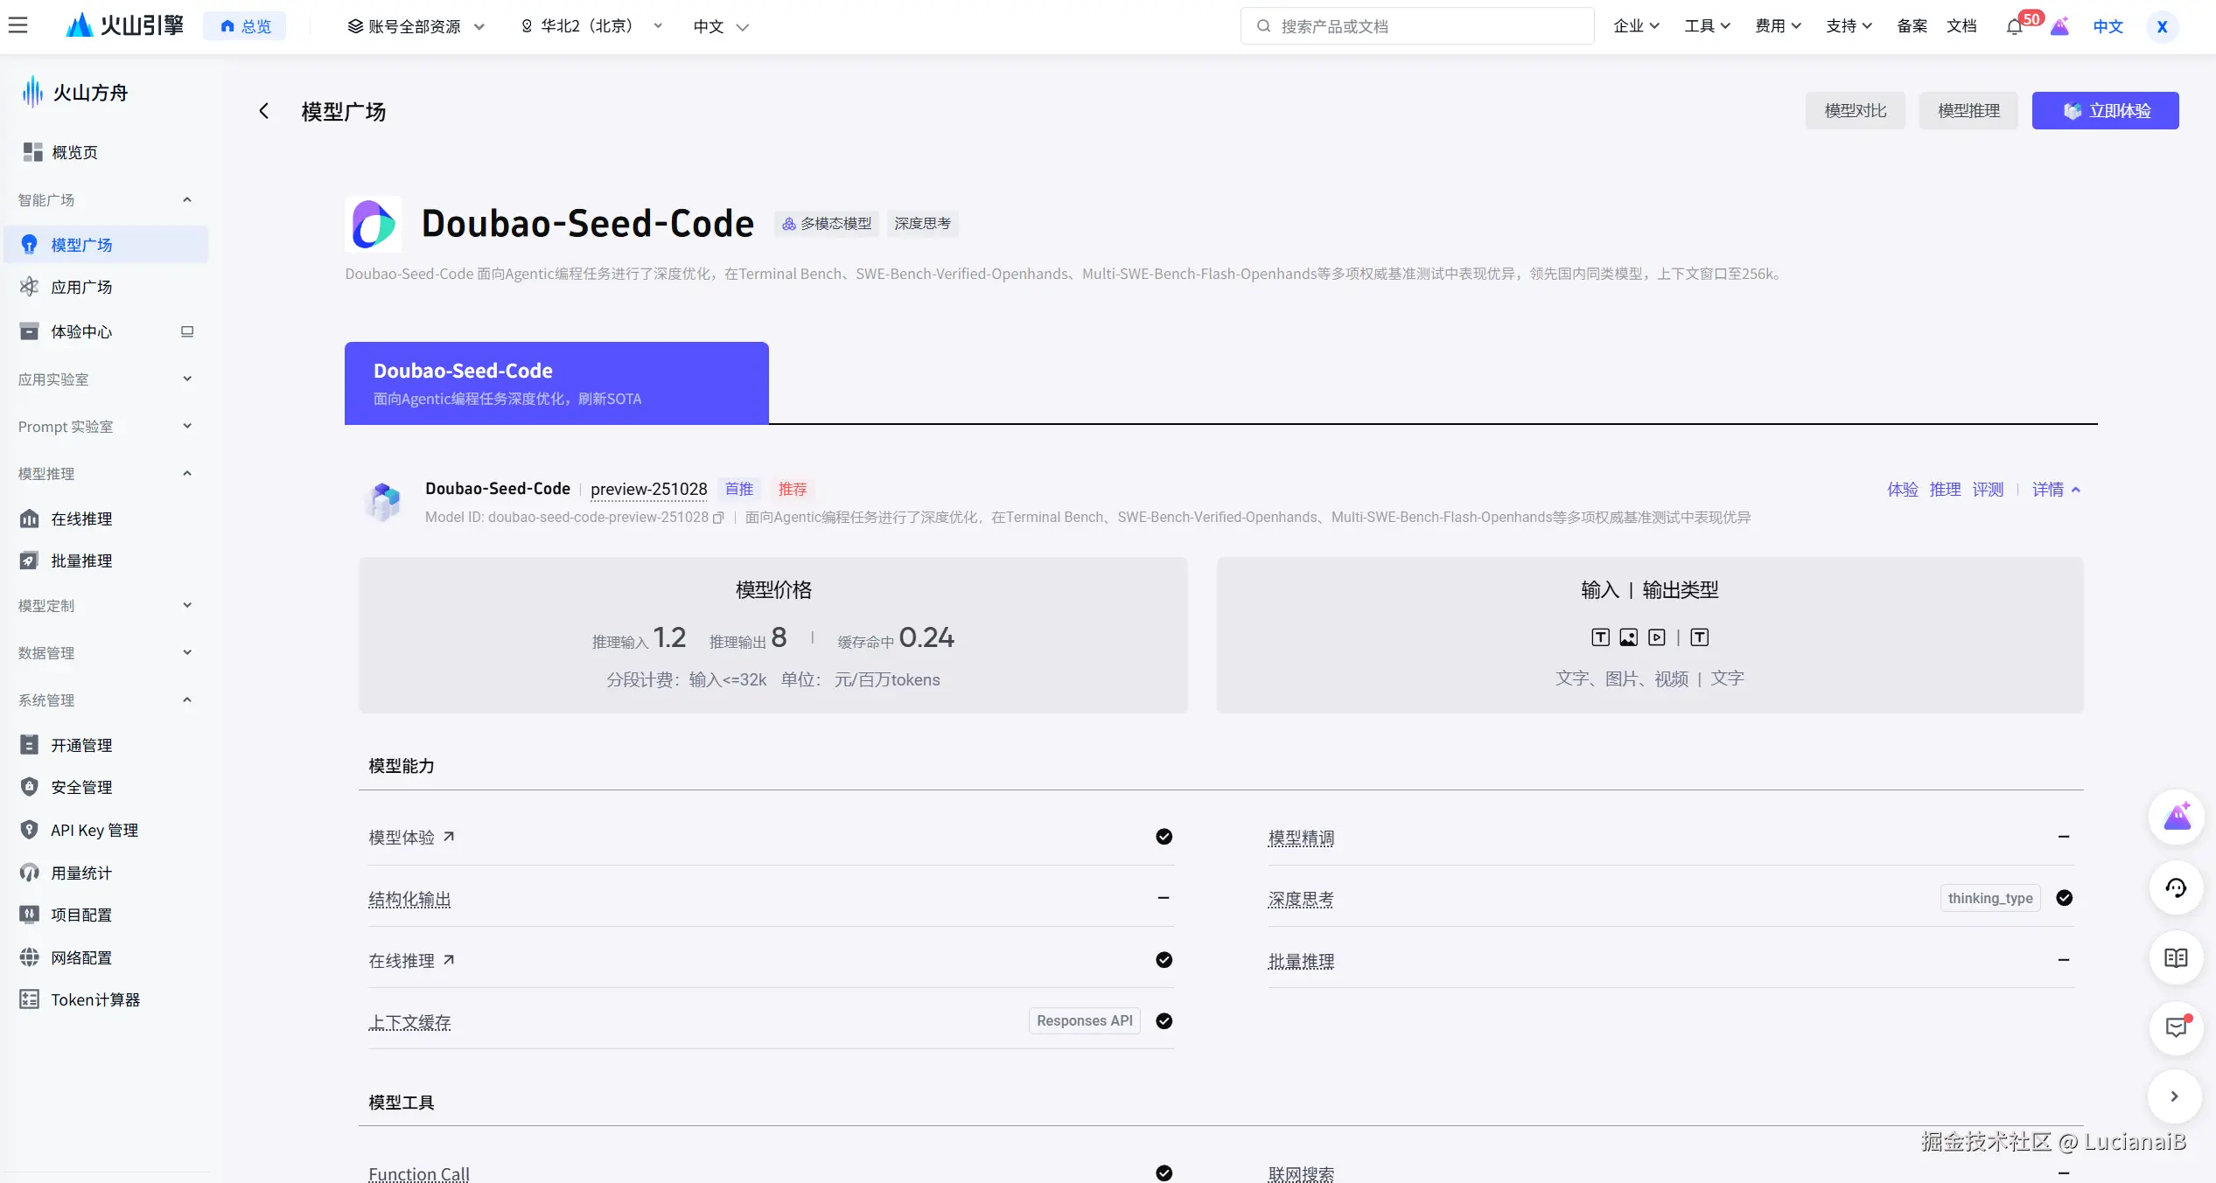Click the 搜索产品或文档 search field
The width and height of the screenshot is (2216, 1183).
point(1417,26)
